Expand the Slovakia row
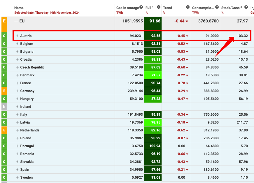 coord(17,162)
